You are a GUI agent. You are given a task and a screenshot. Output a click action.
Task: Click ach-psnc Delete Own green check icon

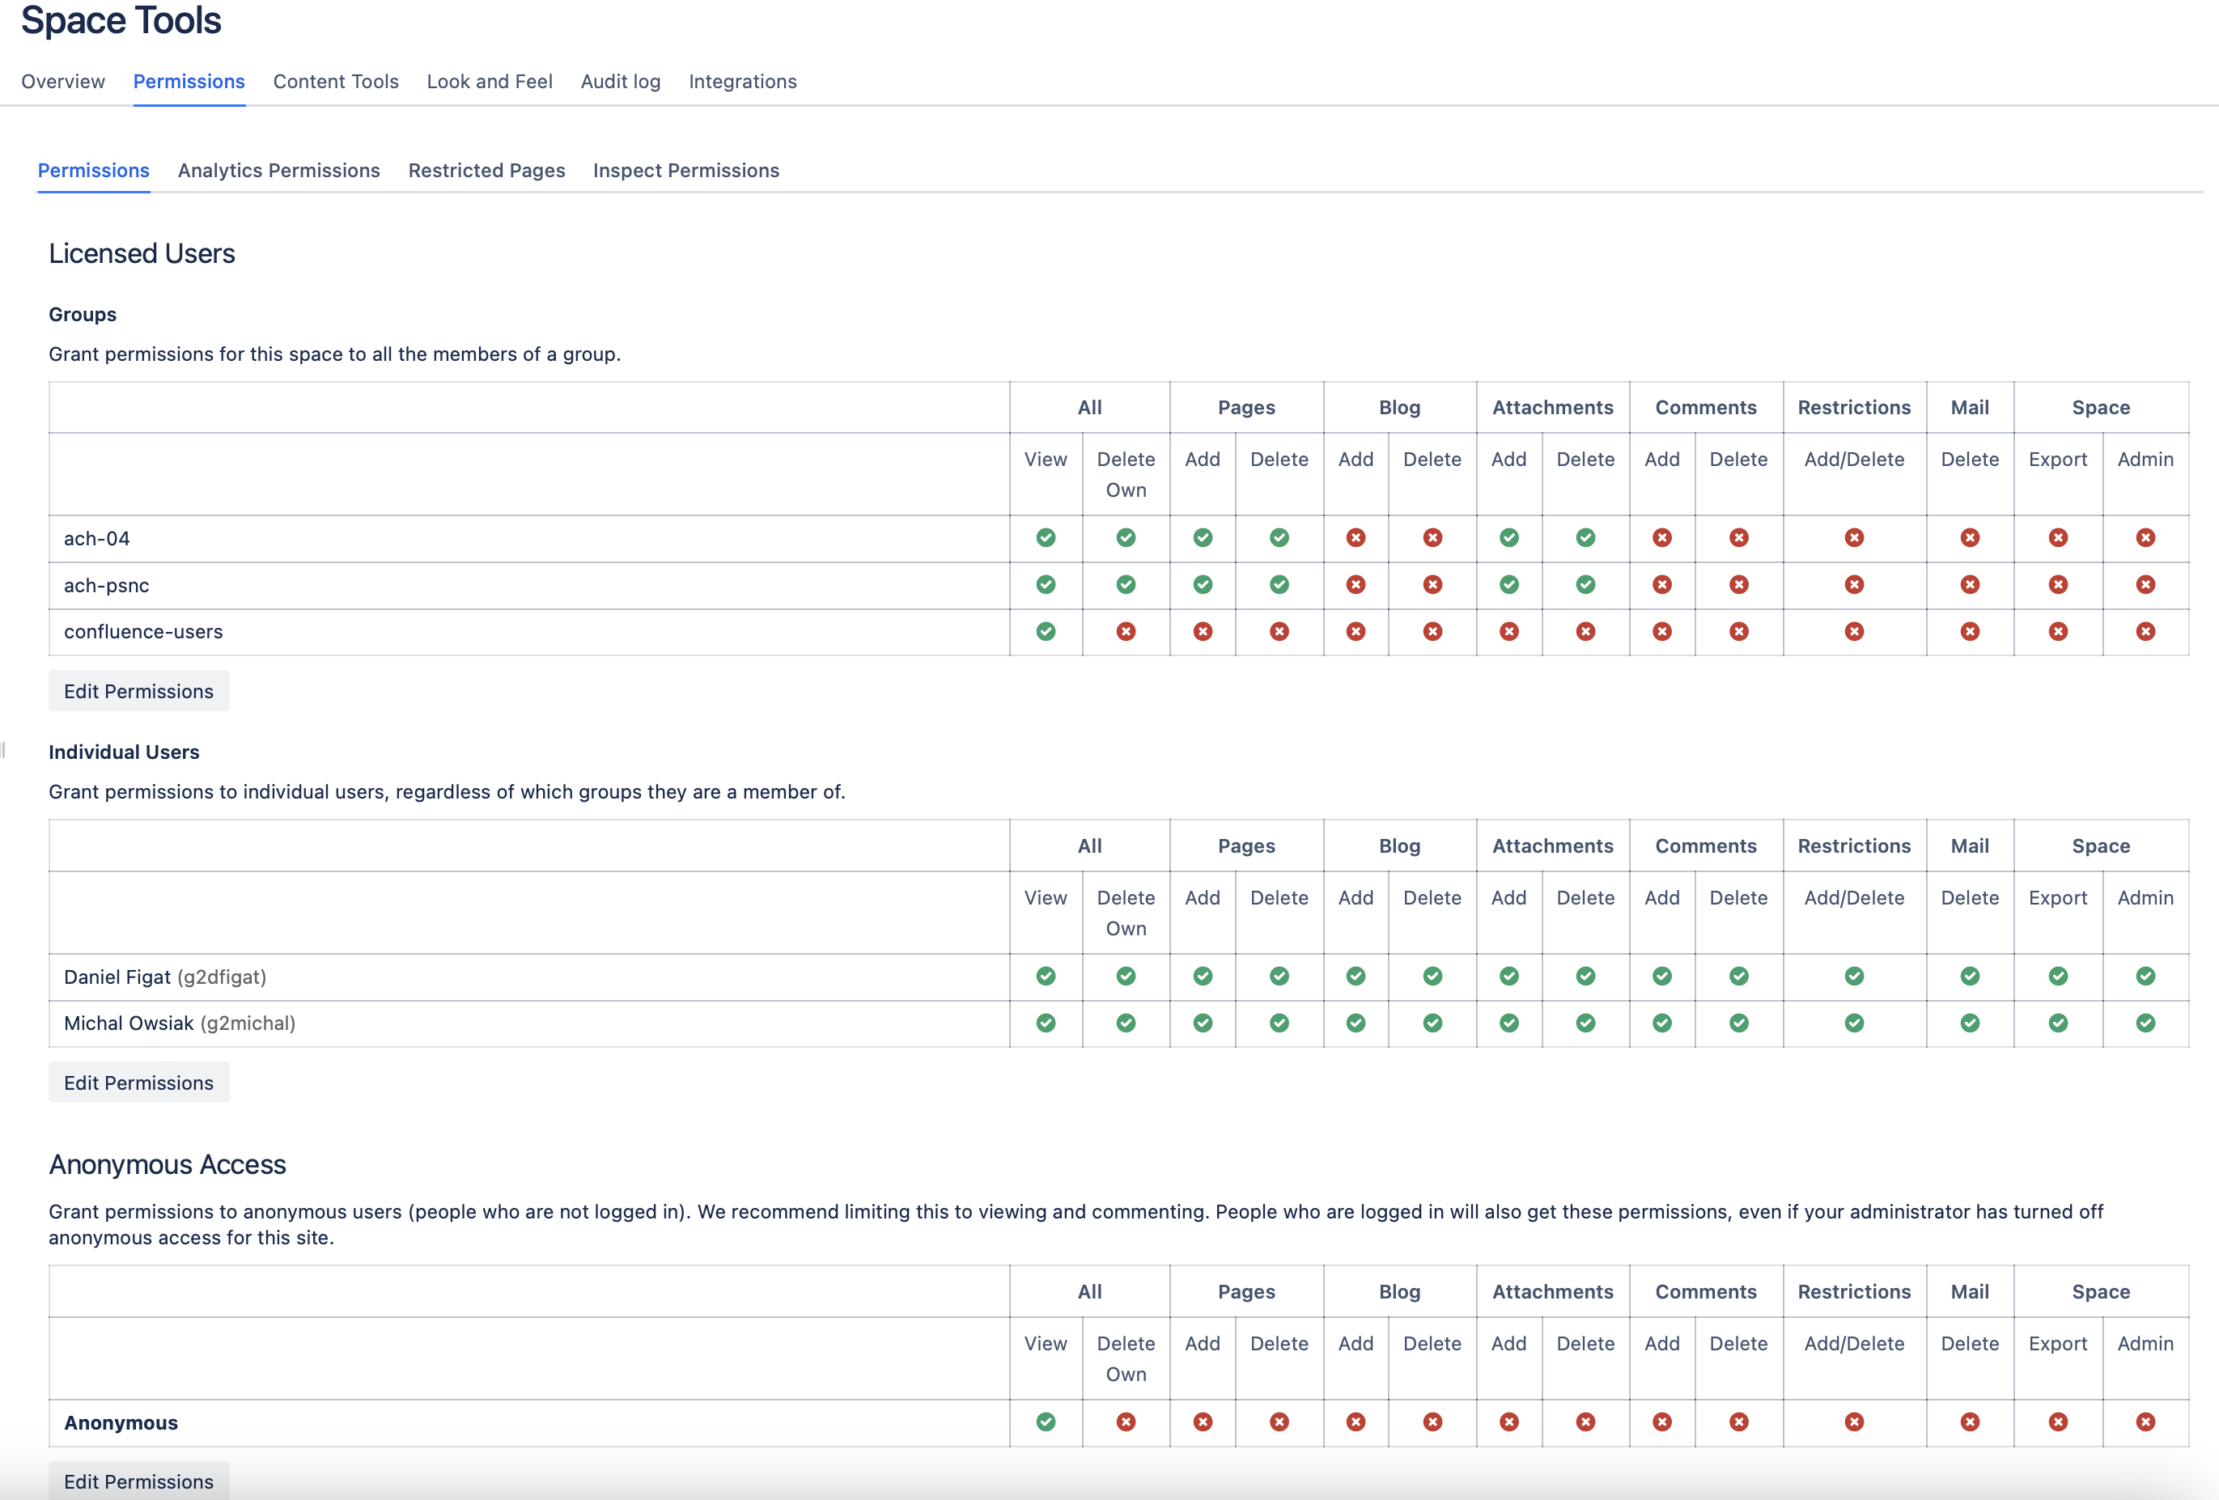tap(1126, 584)
